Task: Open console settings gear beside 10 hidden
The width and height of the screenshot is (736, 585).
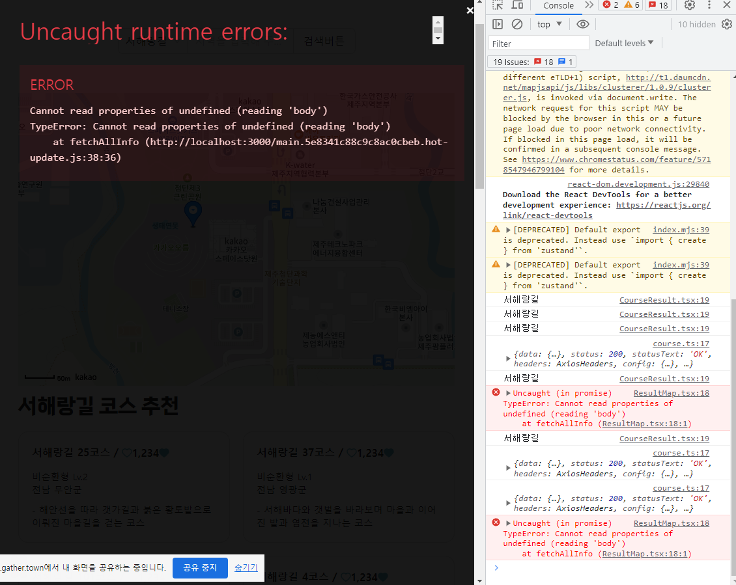Action: point(727,24)
